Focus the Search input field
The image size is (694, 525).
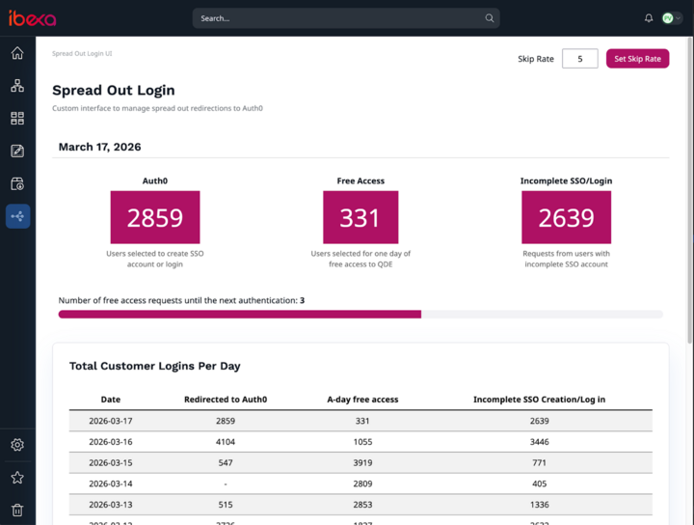(346, 18)
